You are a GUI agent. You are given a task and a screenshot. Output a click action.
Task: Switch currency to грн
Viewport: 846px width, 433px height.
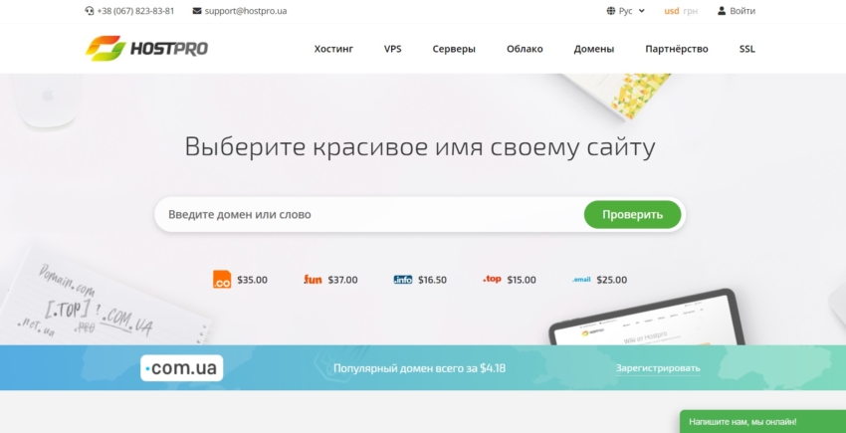pyautogui.click(x=690, y=11)
